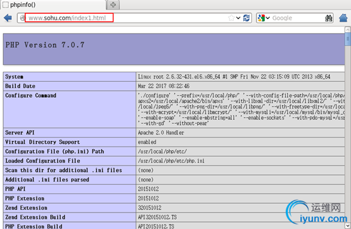Click the vertical scrollbar down arrow
Viewport: 351px width, 229px height.
coord(348,226)
